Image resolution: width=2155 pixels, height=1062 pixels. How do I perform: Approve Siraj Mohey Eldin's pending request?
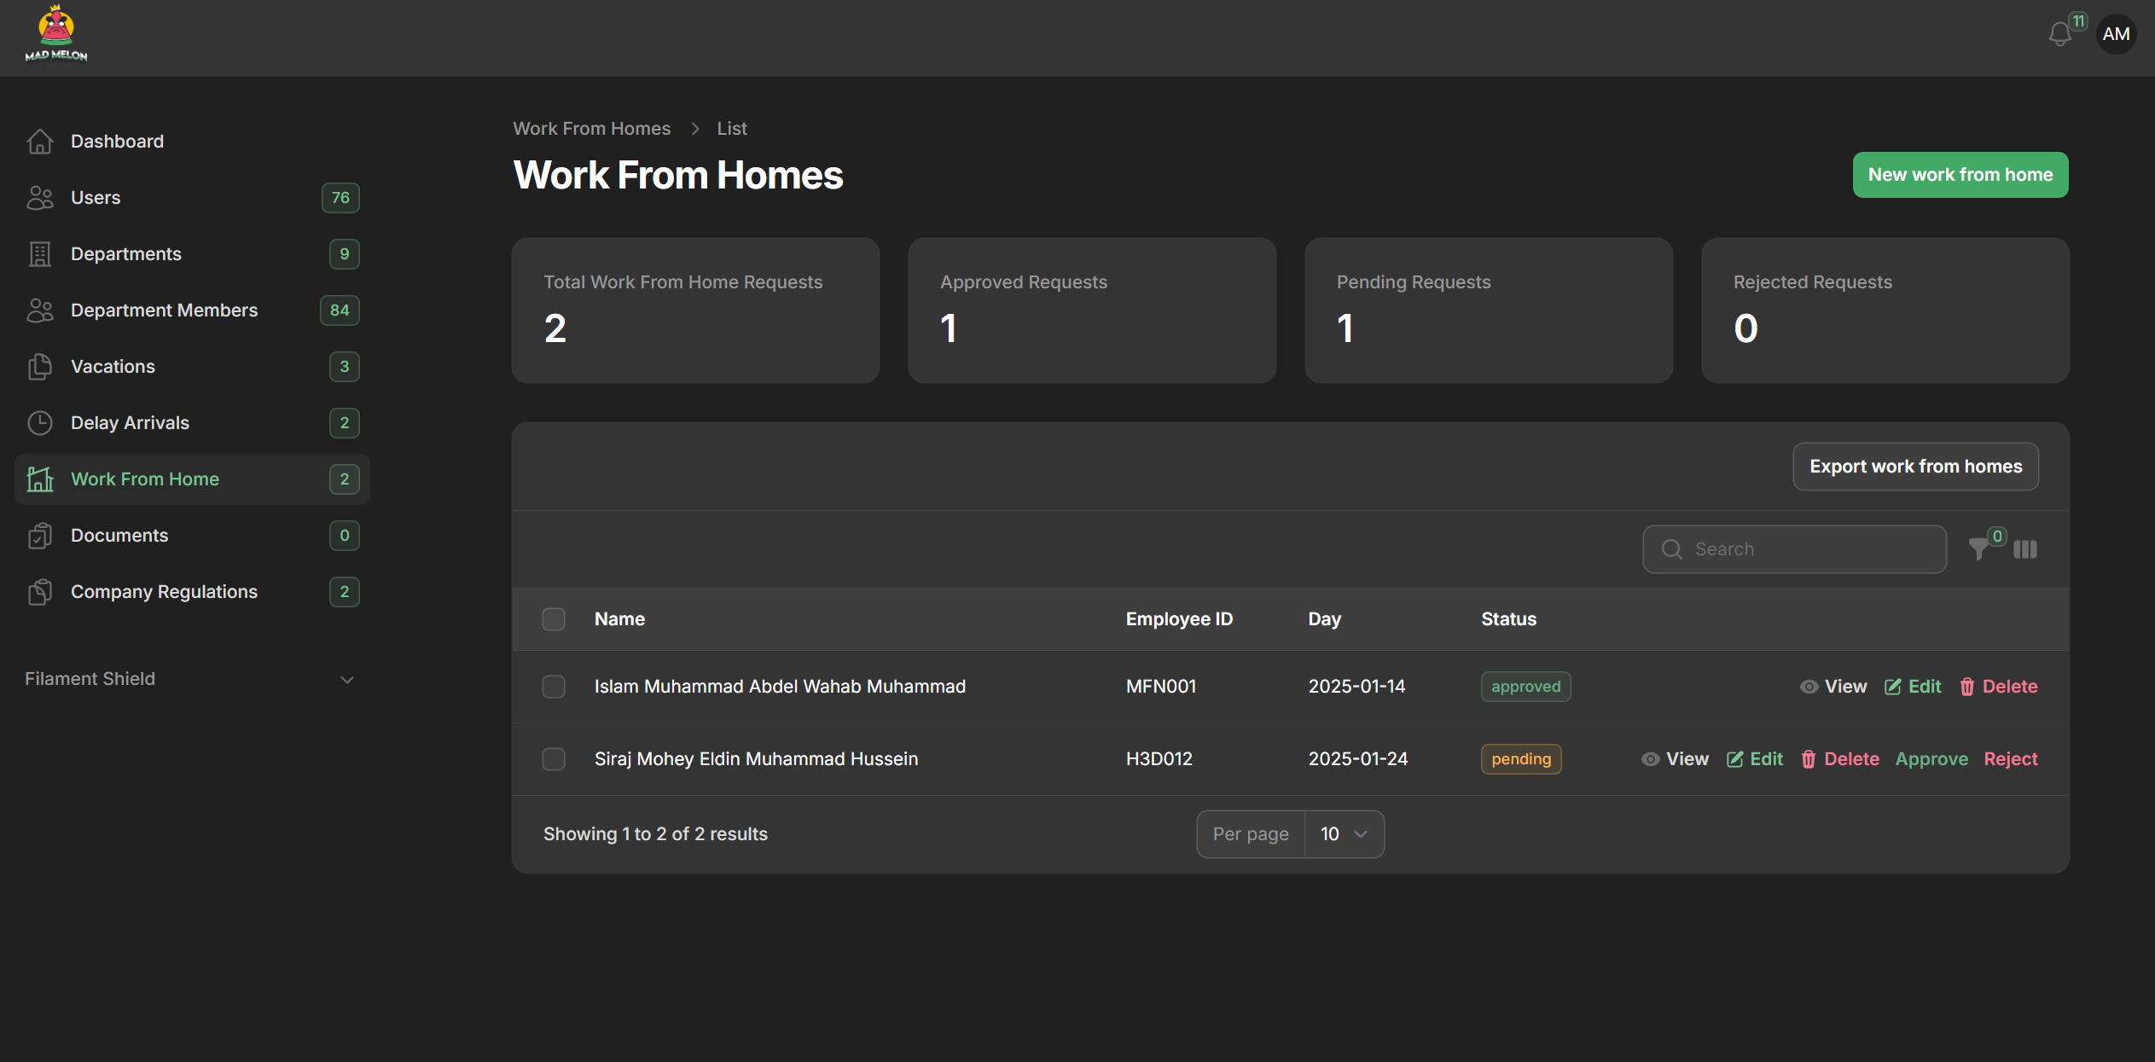coord(1931,759)
